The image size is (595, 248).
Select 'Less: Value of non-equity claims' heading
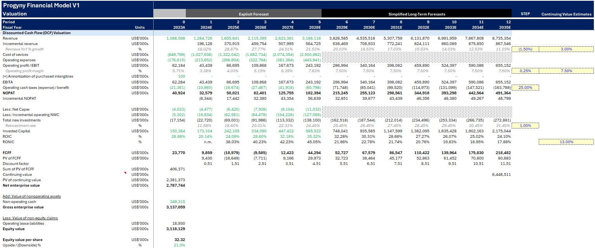click(30, 218)
